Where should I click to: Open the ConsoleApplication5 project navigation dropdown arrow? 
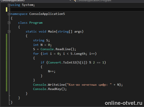tap(70, 1)
